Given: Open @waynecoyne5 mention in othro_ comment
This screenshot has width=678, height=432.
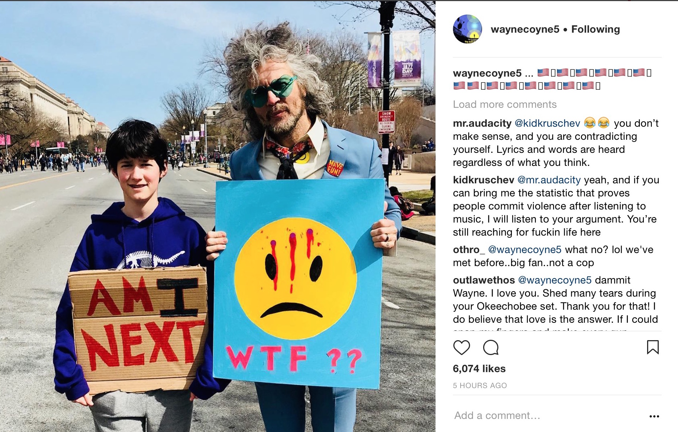Looking at the screenshot, I should coord(525,250).
